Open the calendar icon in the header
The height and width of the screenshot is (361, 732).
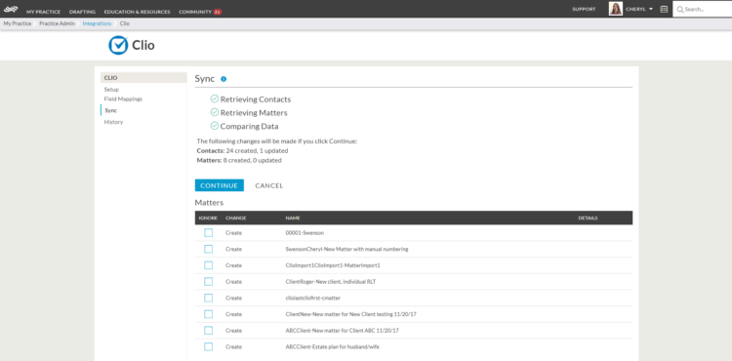click(x=664, y=9)
